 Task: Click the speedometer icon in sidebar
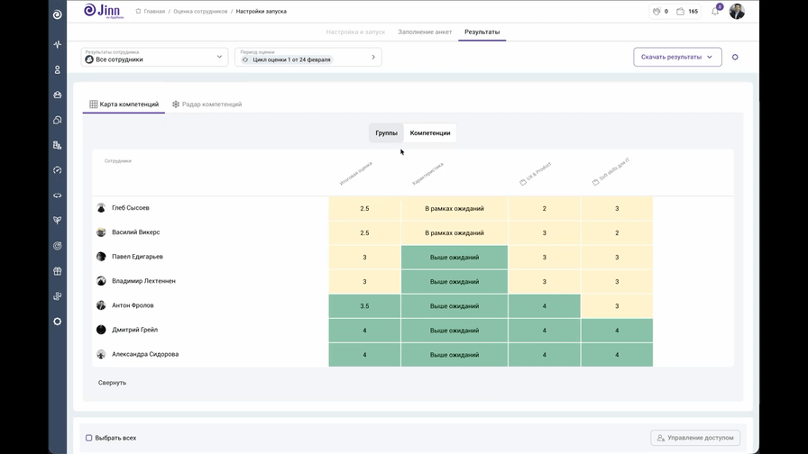(x=57, y=170)
